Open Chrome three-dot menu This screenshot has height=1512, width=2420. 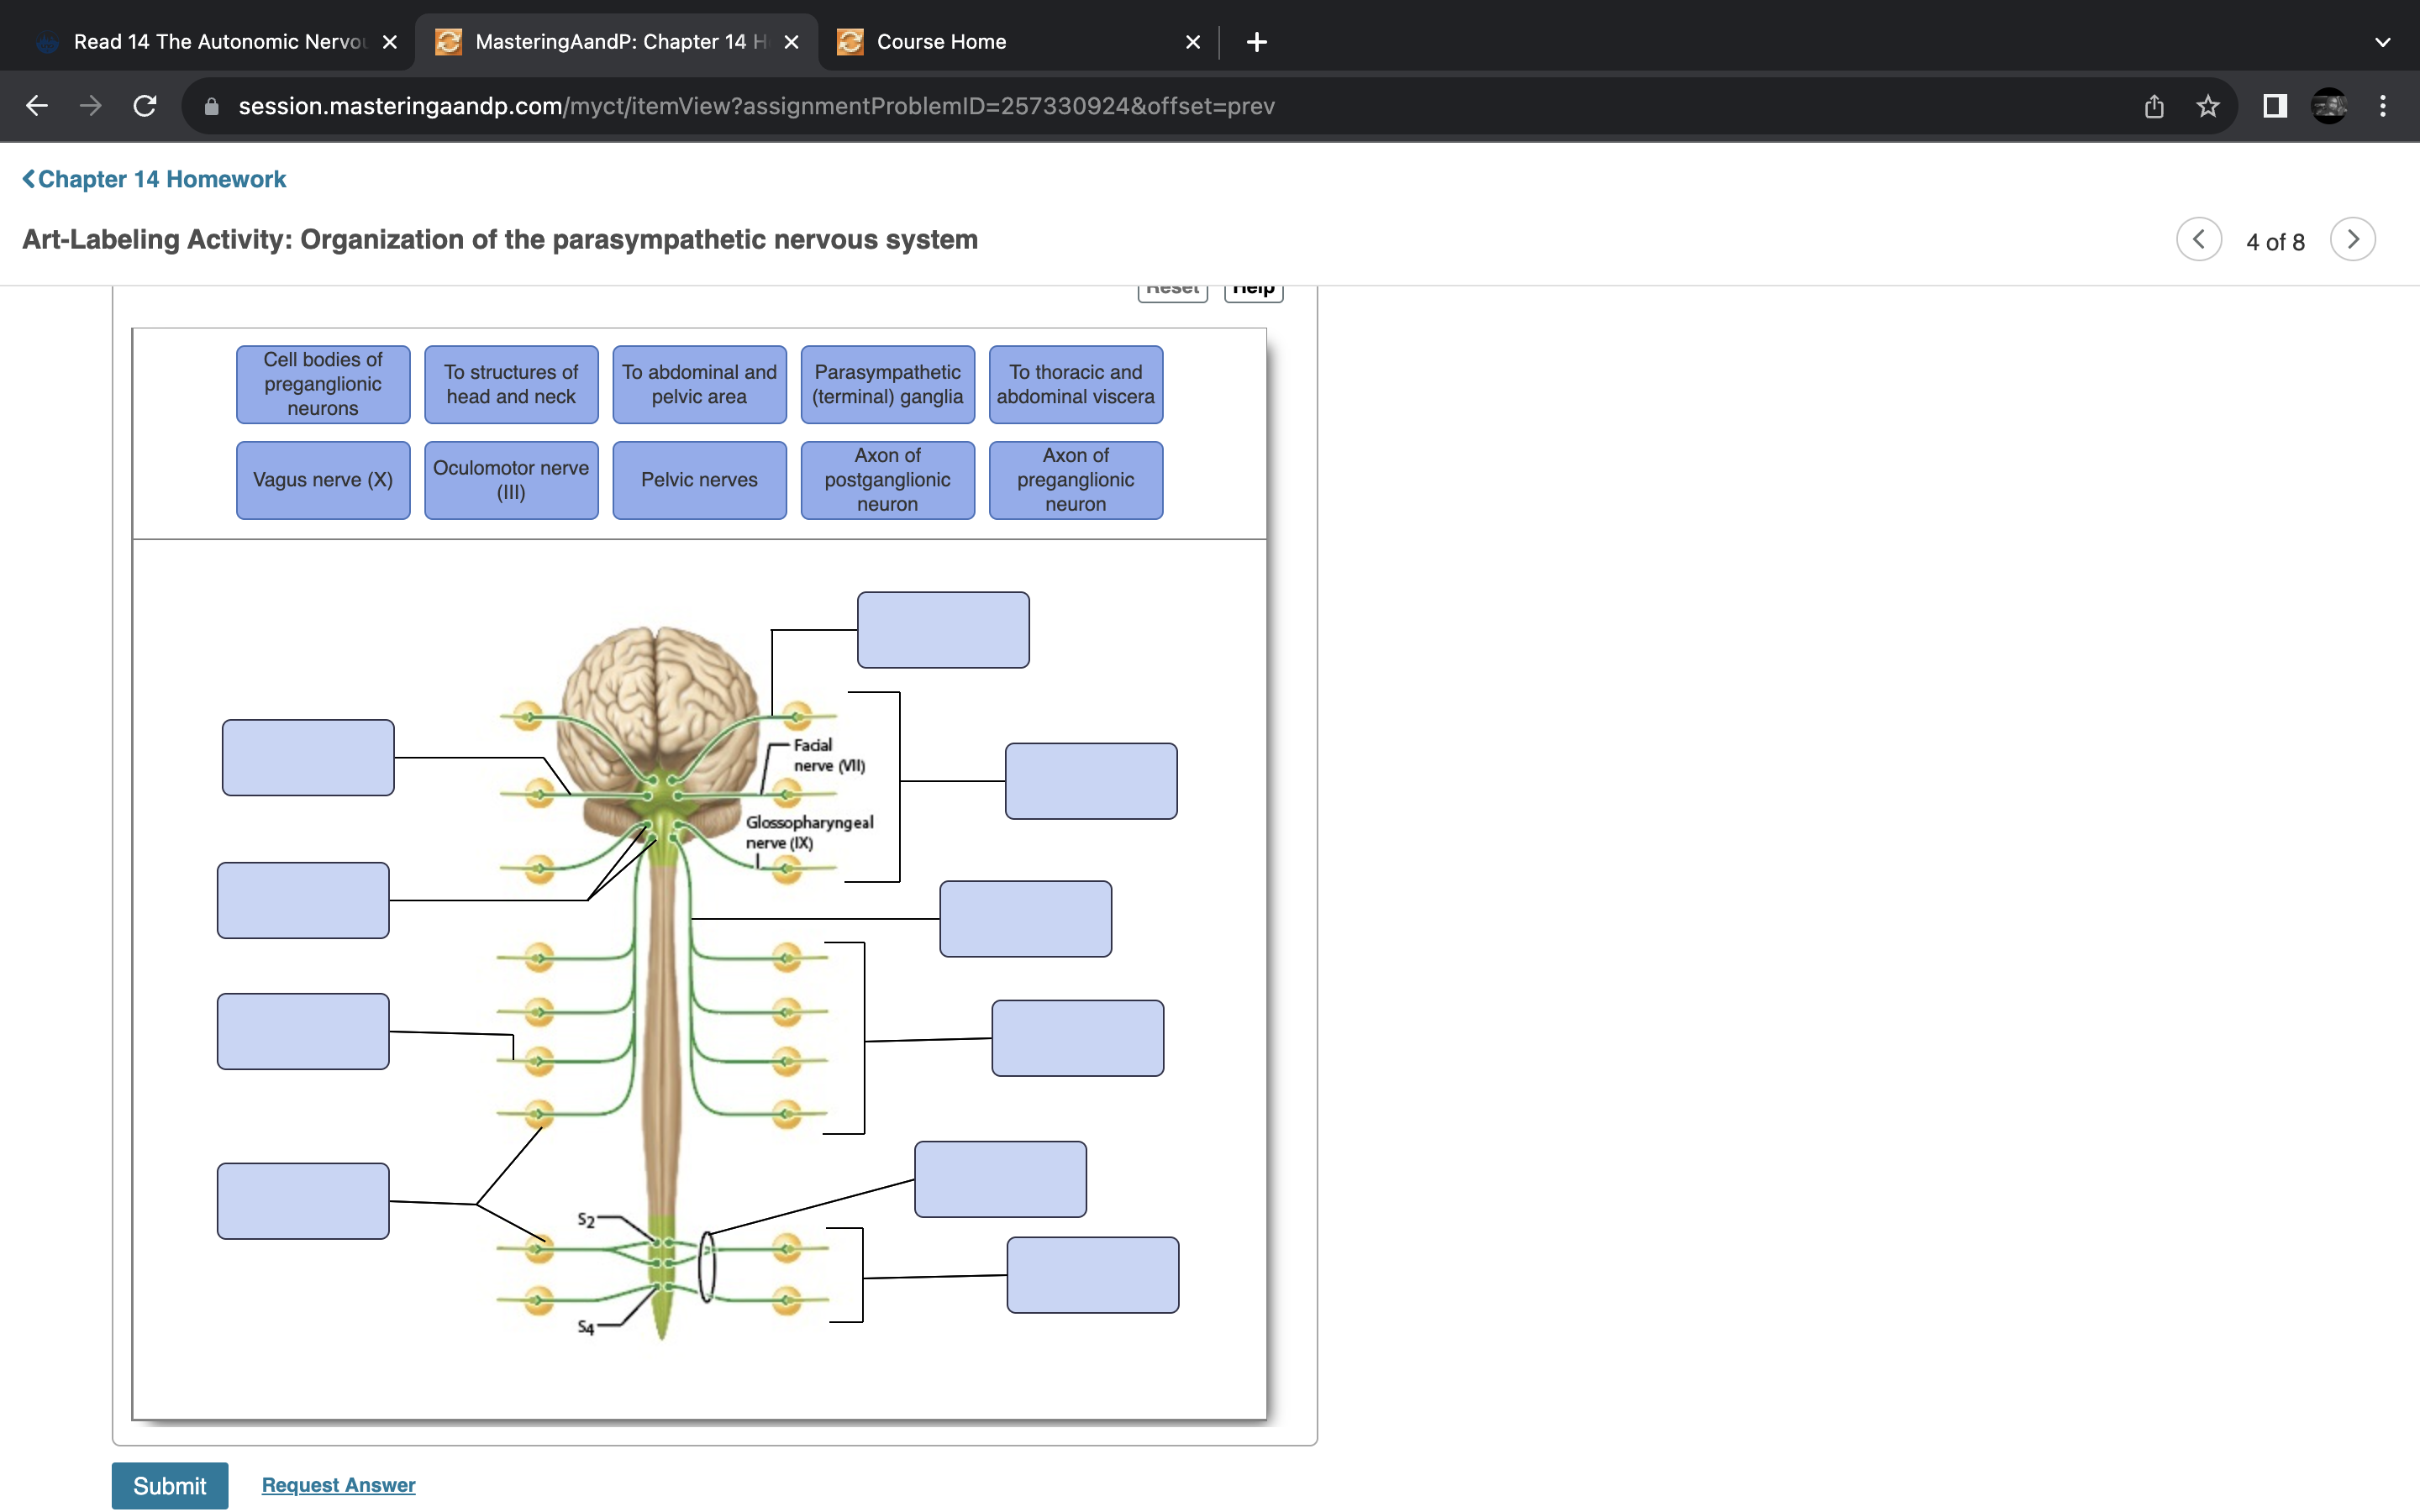[x=2383, y=106]
